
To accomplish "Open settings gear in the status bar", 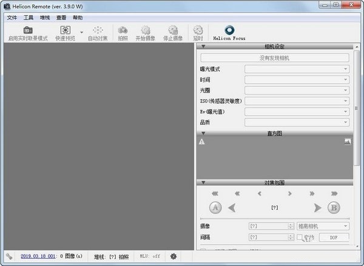I will [x=174, y=256].
